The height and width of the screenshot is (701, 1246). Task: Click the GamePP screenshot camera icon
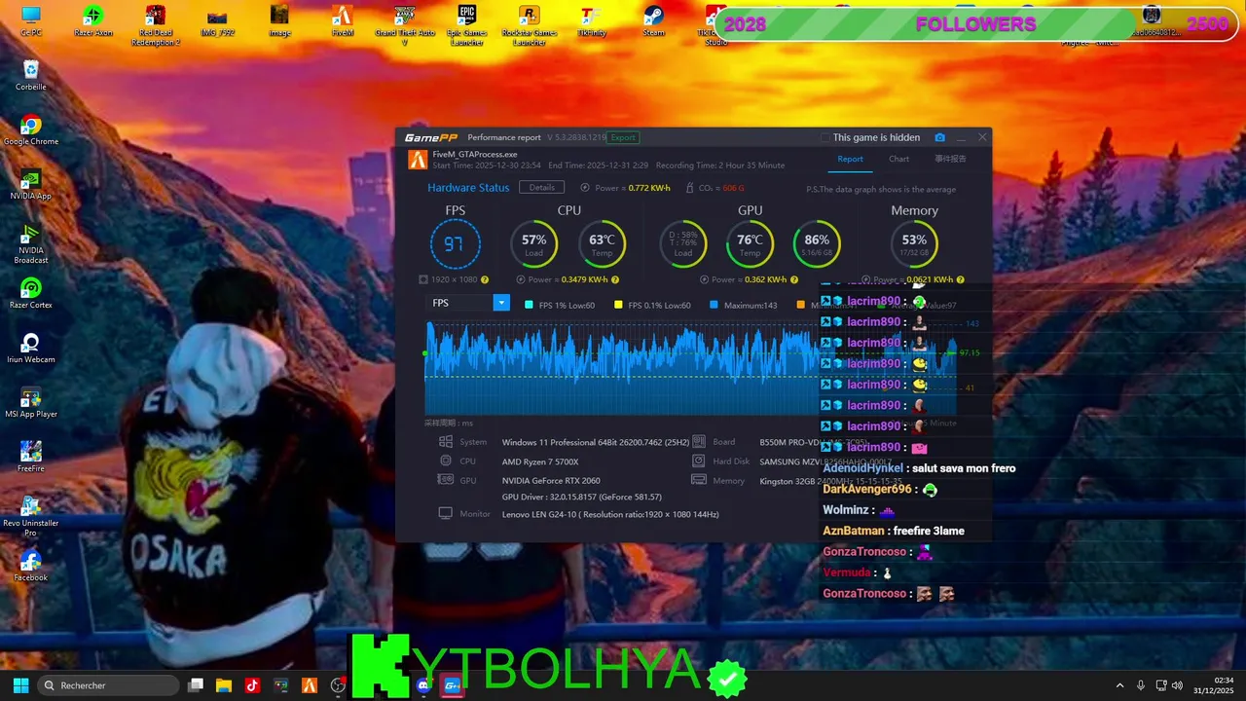(939, 137)
